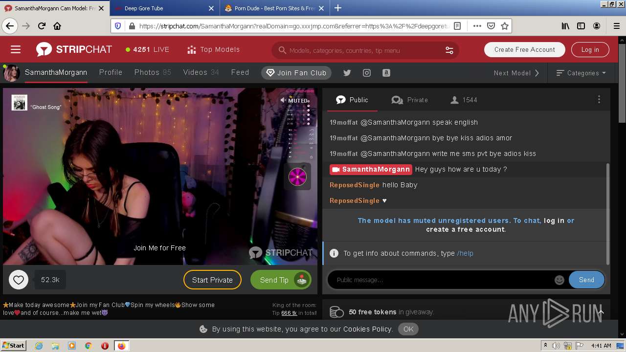Viewport: 626px width, 352px height.
Task: Open chat options three-dot menu
Action: pos(599,100)
